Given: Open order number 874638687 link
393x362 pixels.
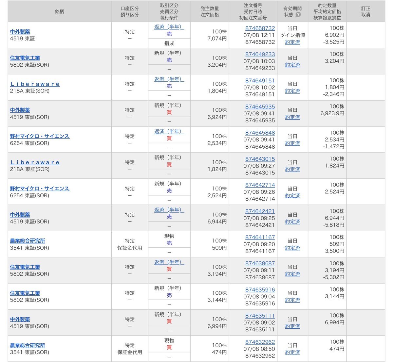Looking at the screenshot, I should 260,264.
